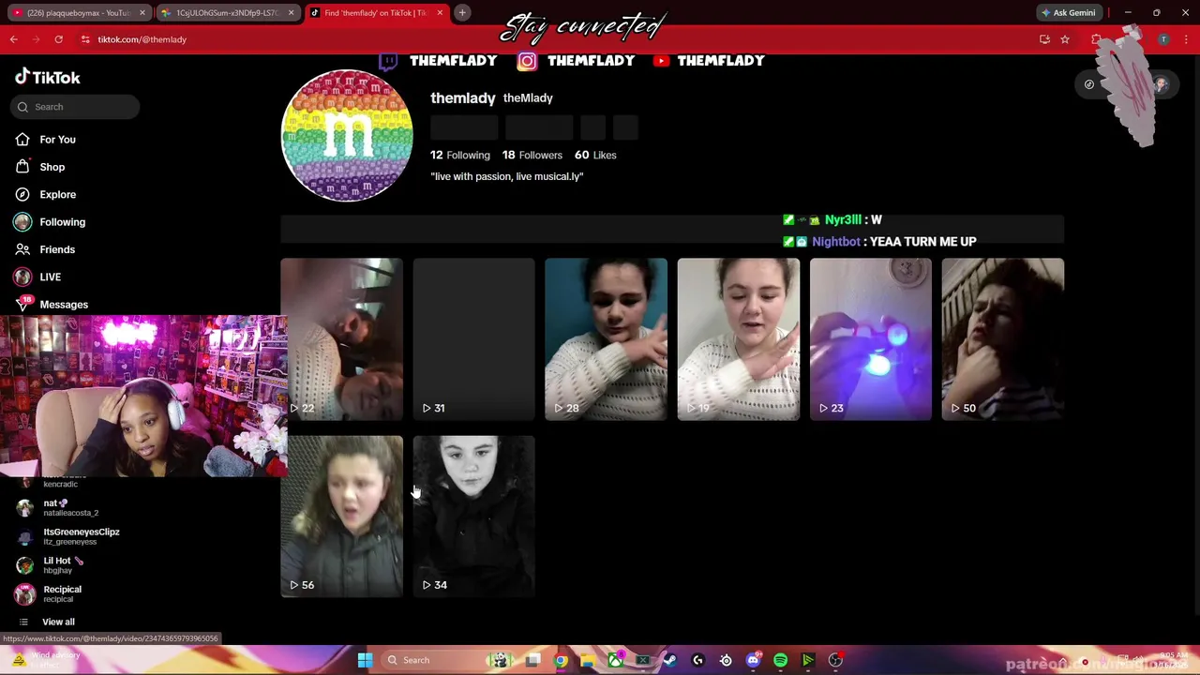The image size is (1200, 675).
Task: Open the TikTok logo home link
Action: pos(48,77)
